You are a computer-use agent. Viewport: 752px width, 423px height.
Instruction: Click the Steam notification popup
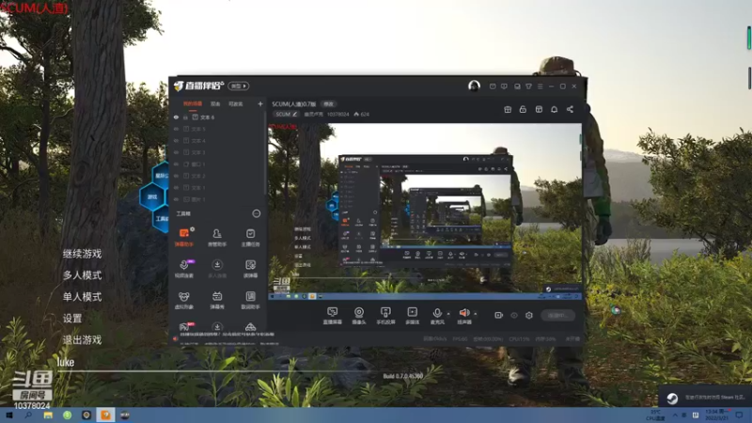705,397
